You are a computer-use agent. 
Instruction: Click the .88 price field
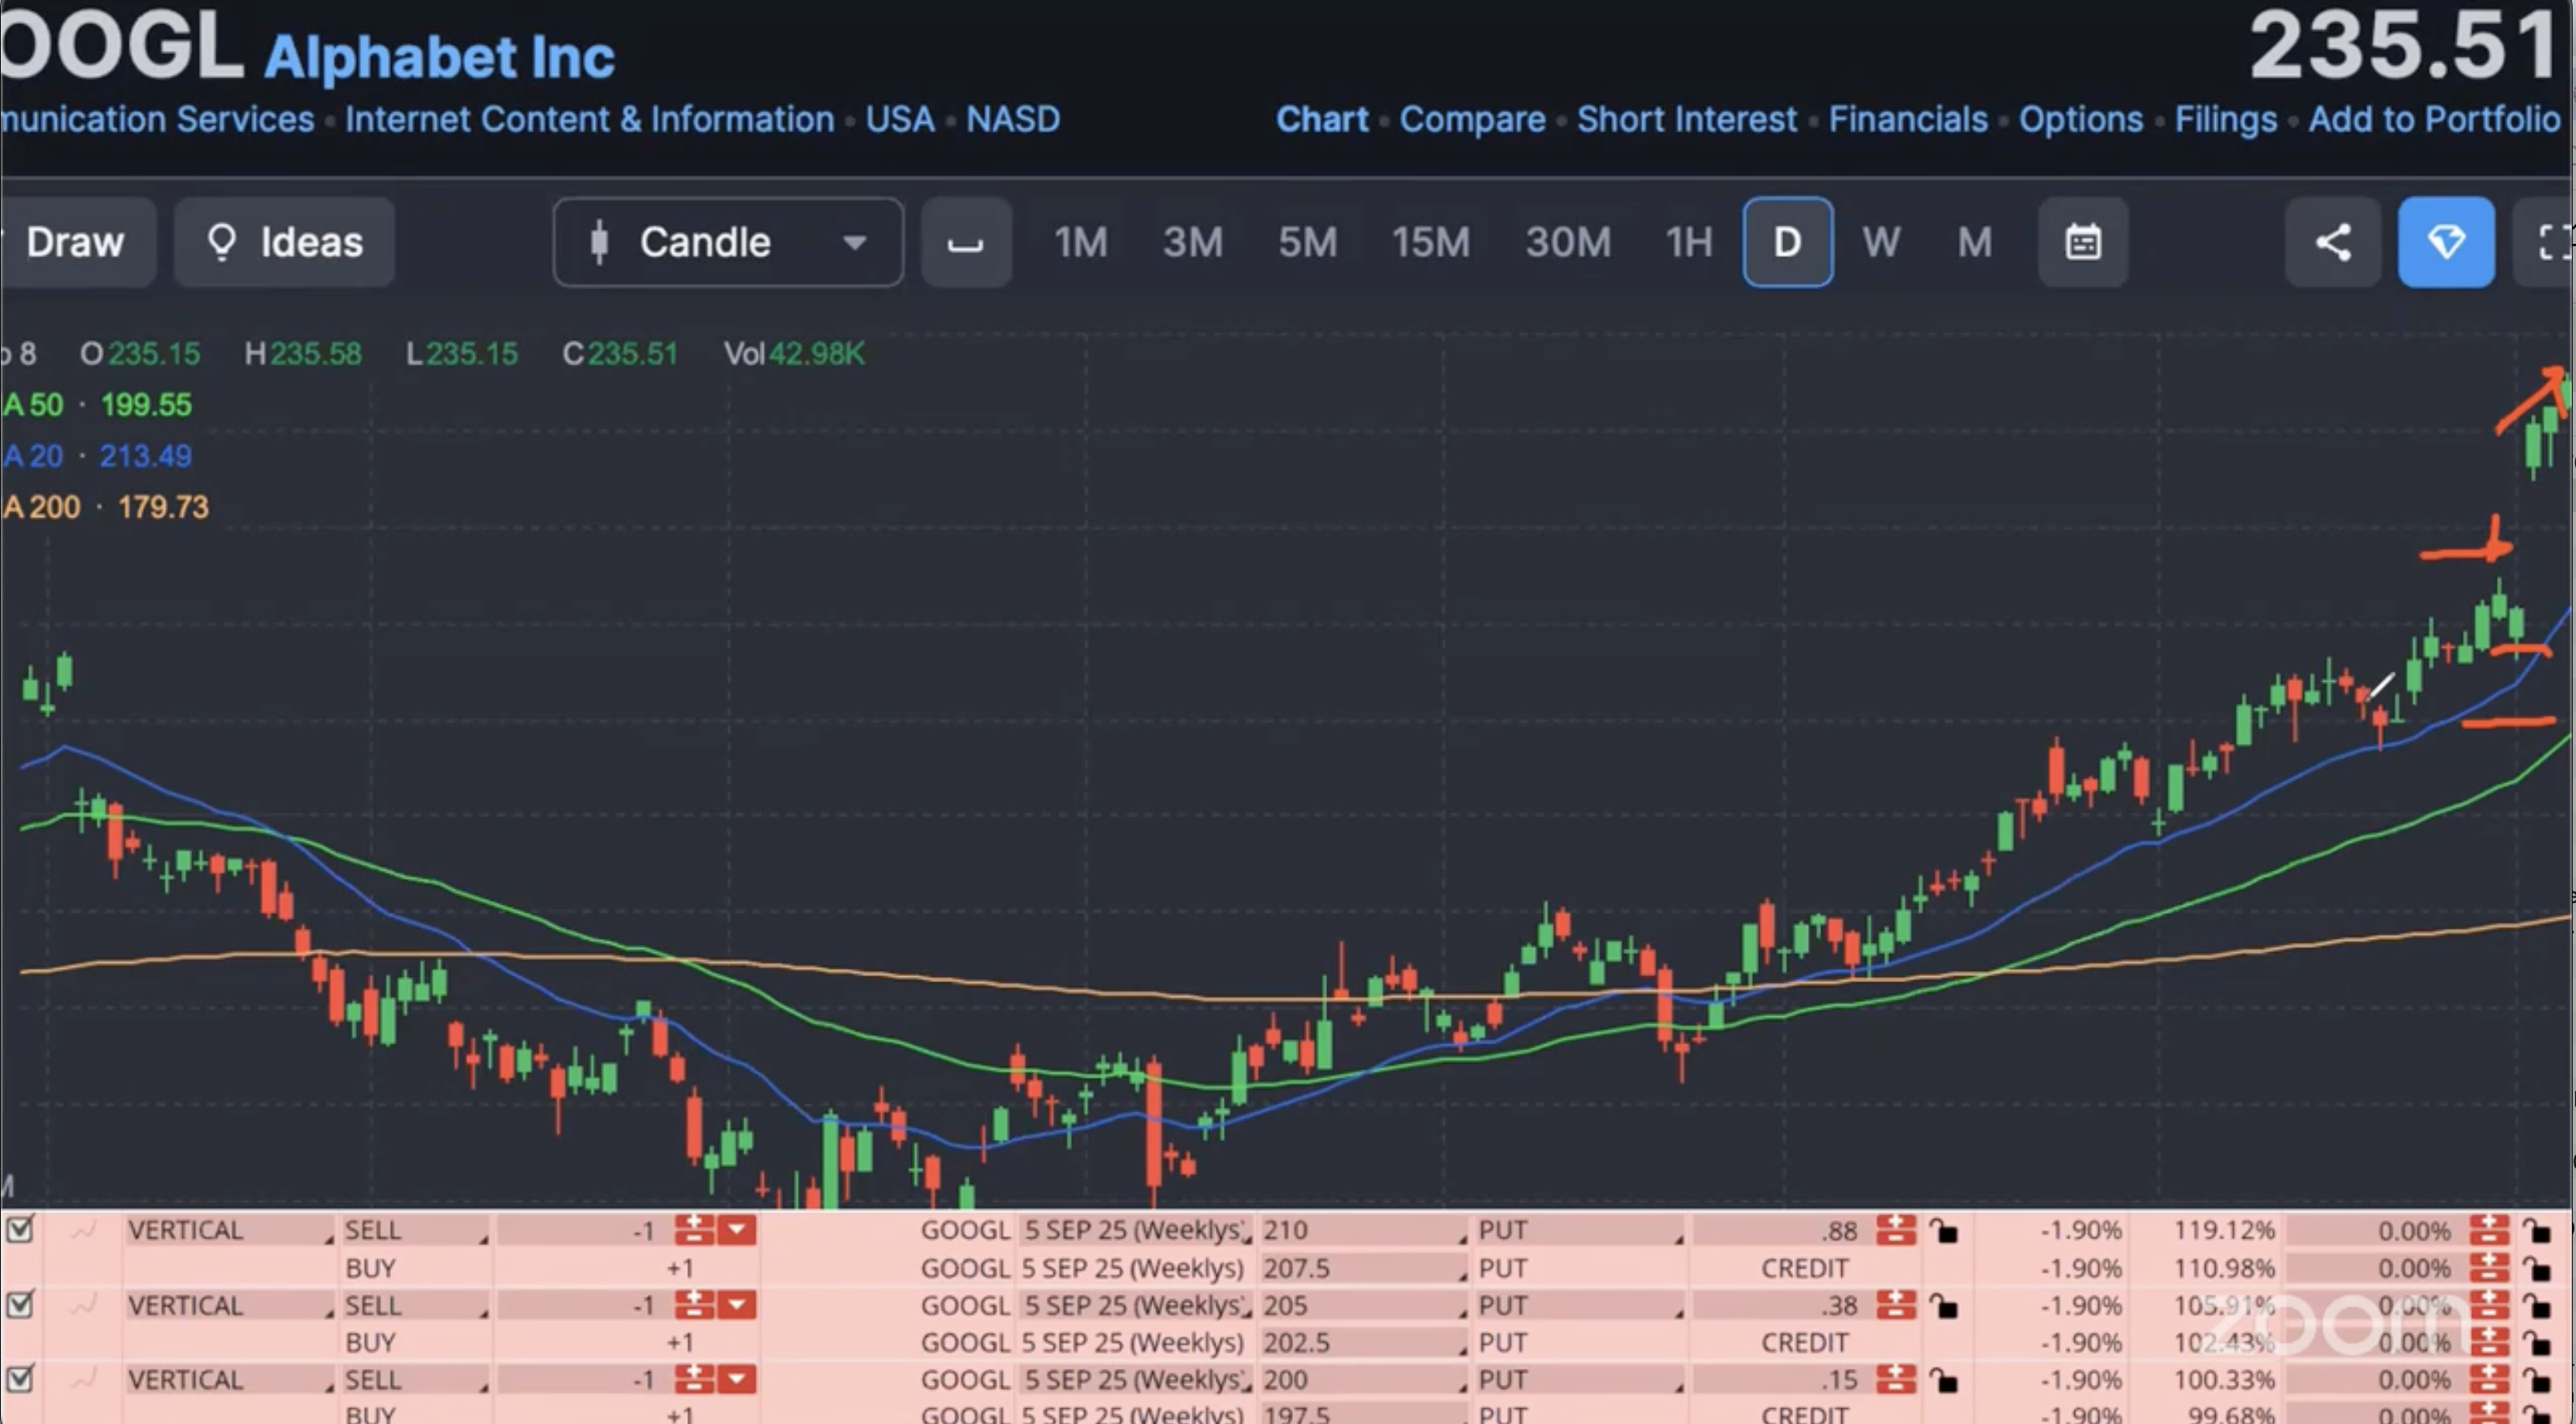point(1780,1230)
